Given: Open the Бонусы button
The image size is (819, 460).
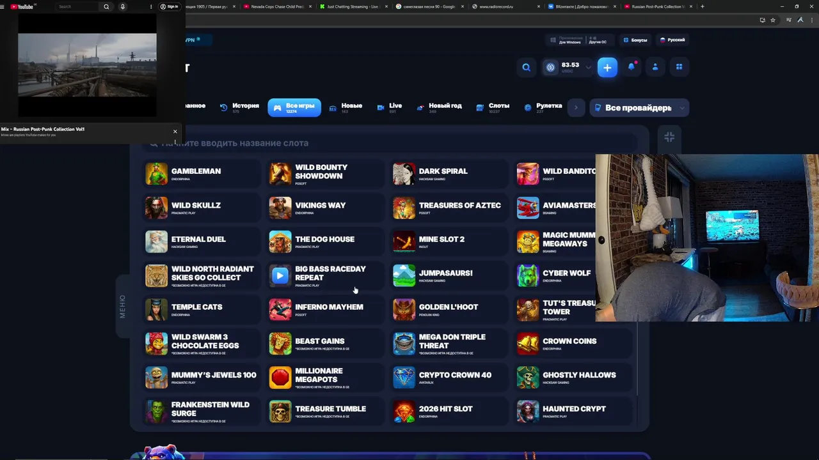Looking at the screenshot, I should (635, 40).
